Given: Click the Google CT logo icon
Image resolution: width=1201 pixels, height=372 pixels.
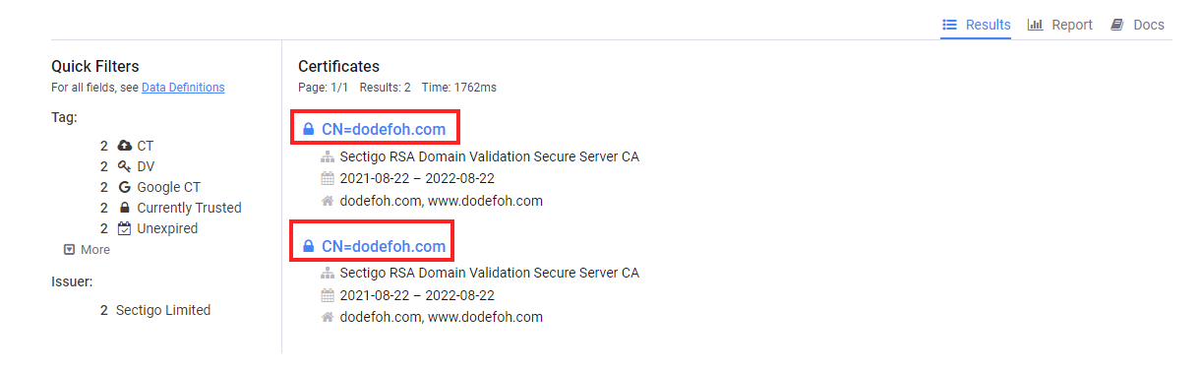Looking at the screenshot, I should (124, 187).
